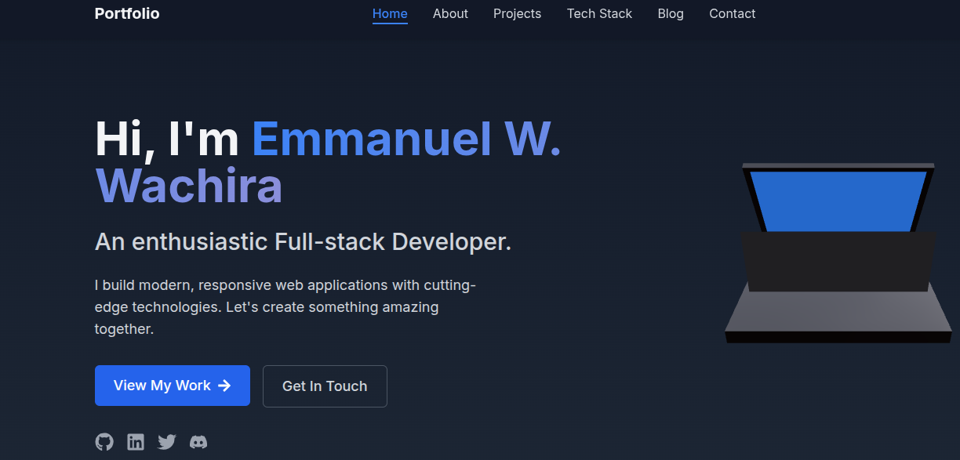Open the Discord icon link
This screenshot has height=460, width=960.
click(x=198, y=442)
